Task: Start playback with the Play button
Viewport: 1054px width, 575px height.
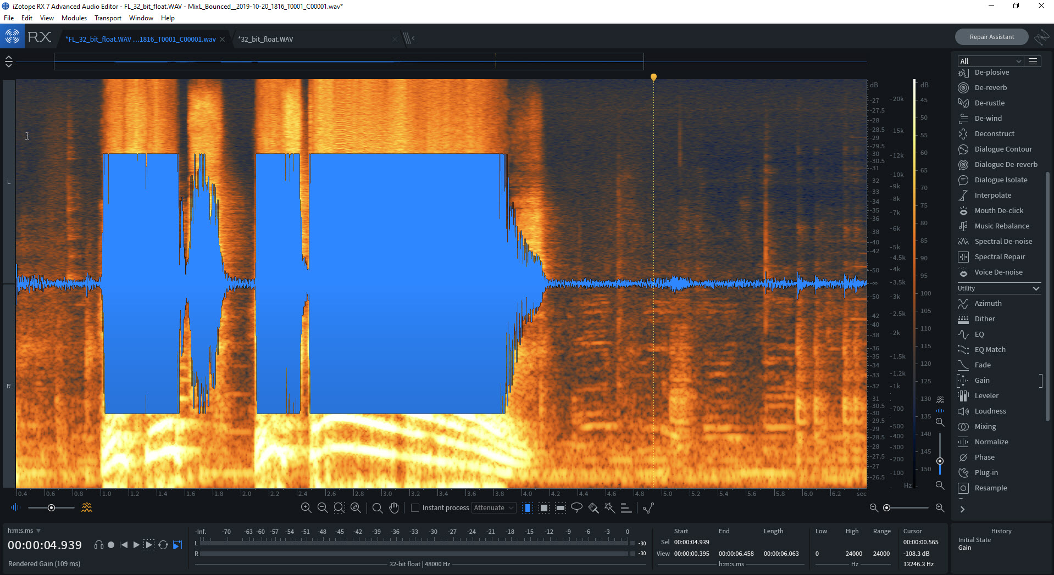Action: pyautogui.click(x=136, y=545)
